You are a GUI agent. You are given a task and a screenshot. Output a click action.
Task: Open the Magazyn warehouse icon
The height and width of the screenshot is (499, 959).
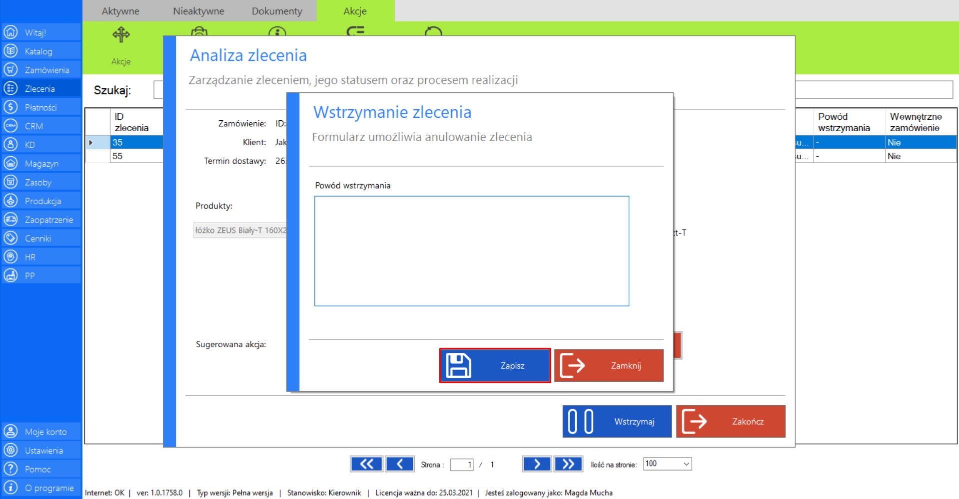tap(10, 163)
